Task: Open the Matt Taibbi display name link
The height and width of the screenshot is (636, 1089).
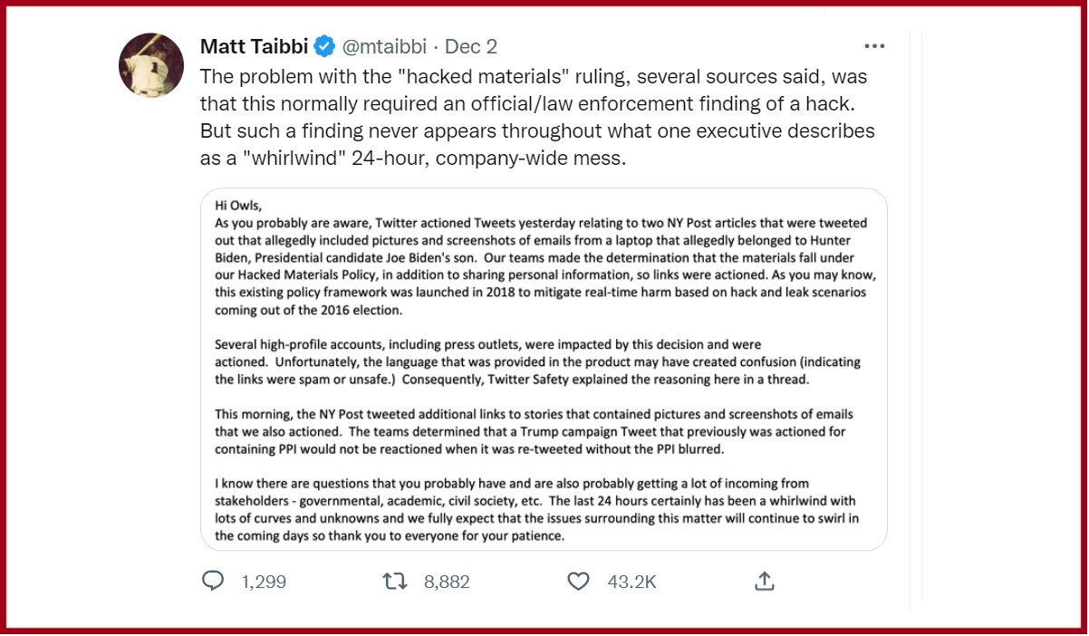Action: pyautogui.click(x=254, y=46)
